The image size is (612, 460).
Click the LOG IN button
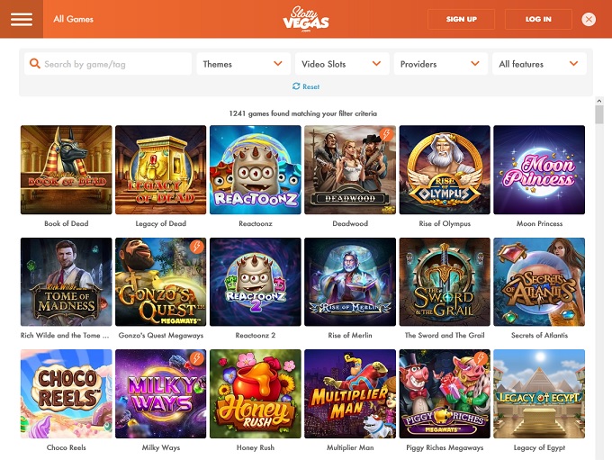click(538, 19)
